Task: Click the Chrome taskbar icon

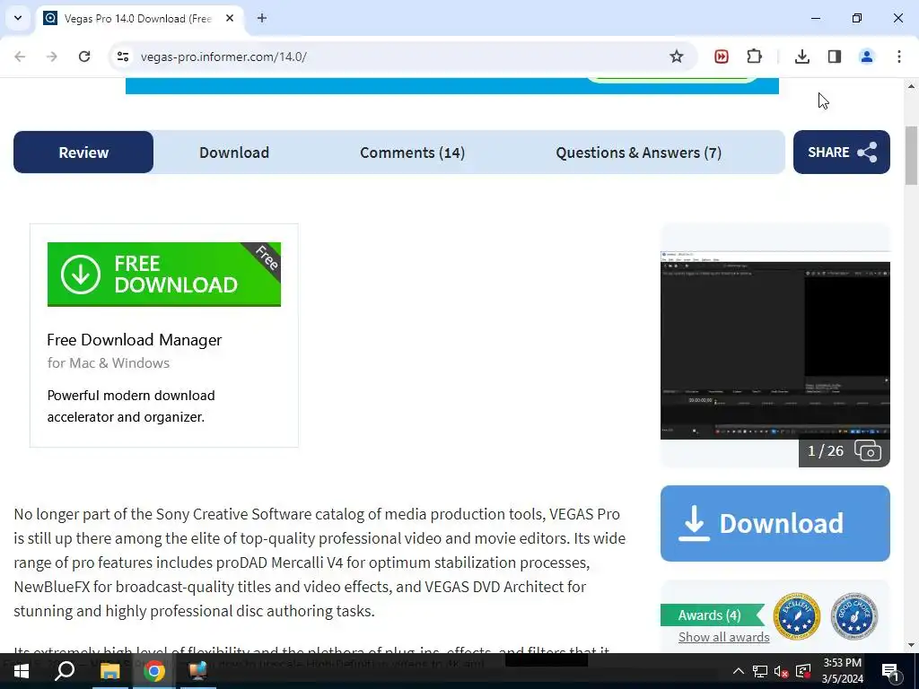Action: 154,671
